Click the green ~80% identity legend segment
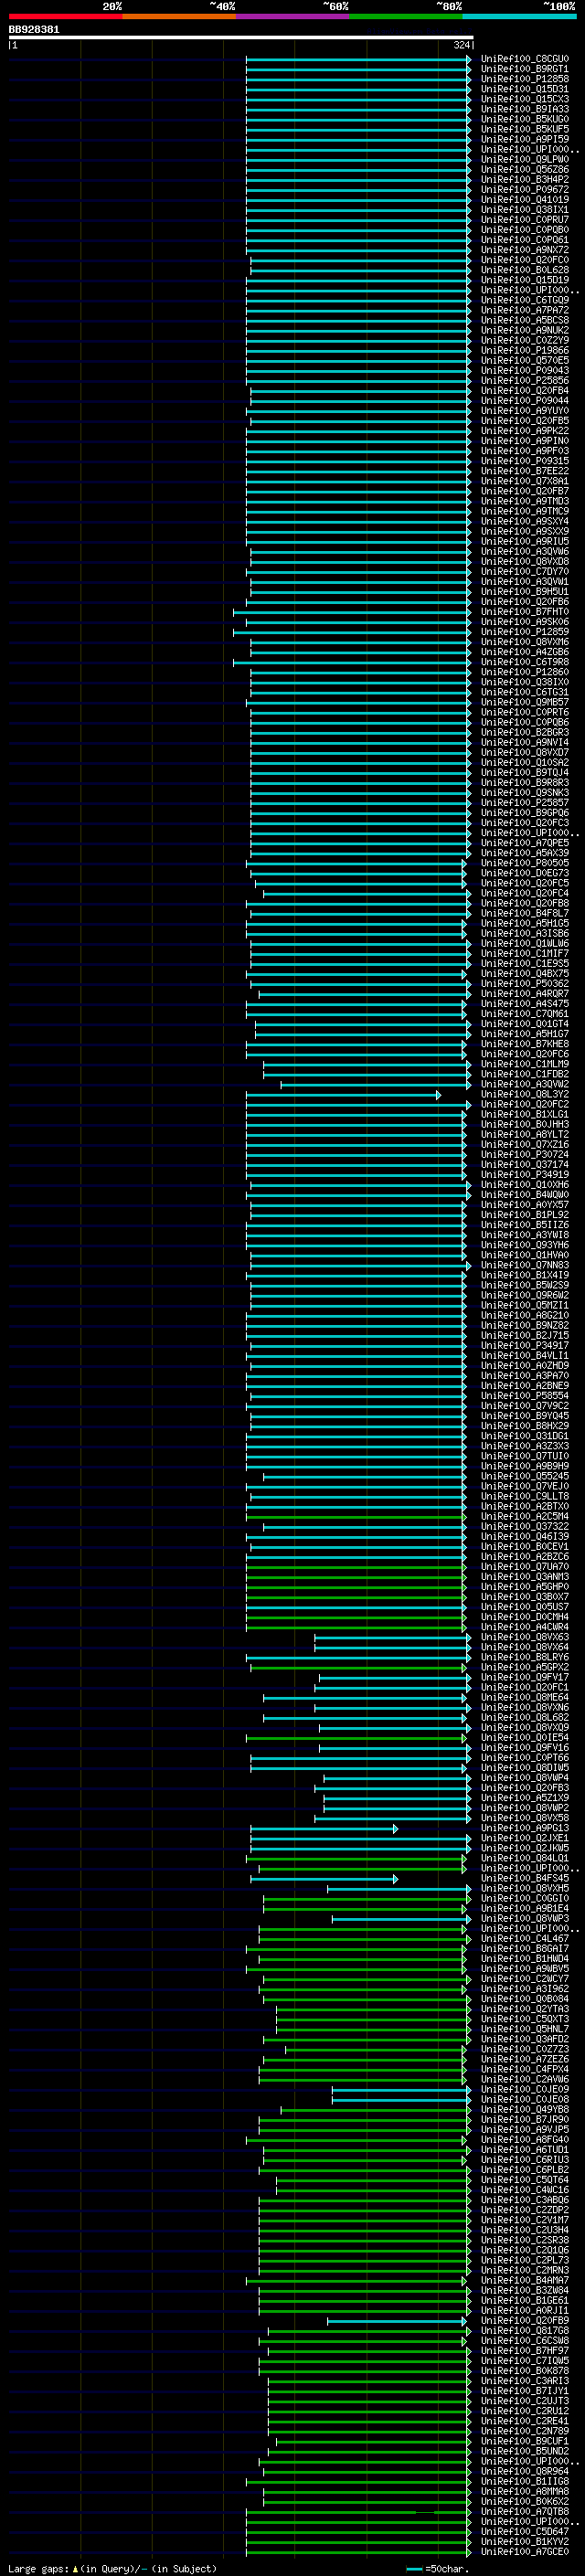Image resolution: width=585 pixels, height=2576 pixels. pyautogui.click(x=406, y=16)
